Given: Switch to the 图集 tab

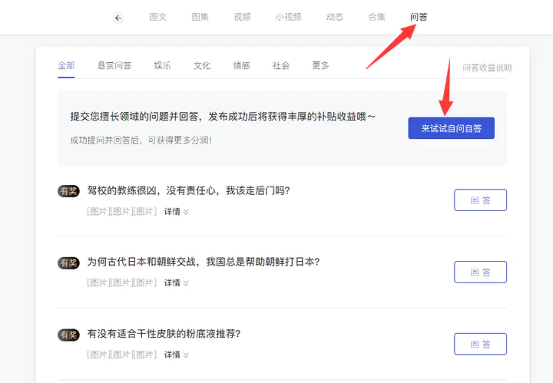Looking at the screenshot, I should pyautogui.click(x=200, y=17).
